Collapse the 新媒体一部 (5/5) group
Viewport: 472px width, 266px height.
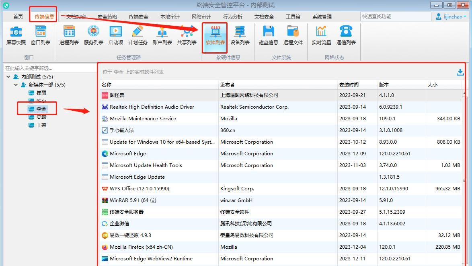pyautogui.click(x=16, y=85)
